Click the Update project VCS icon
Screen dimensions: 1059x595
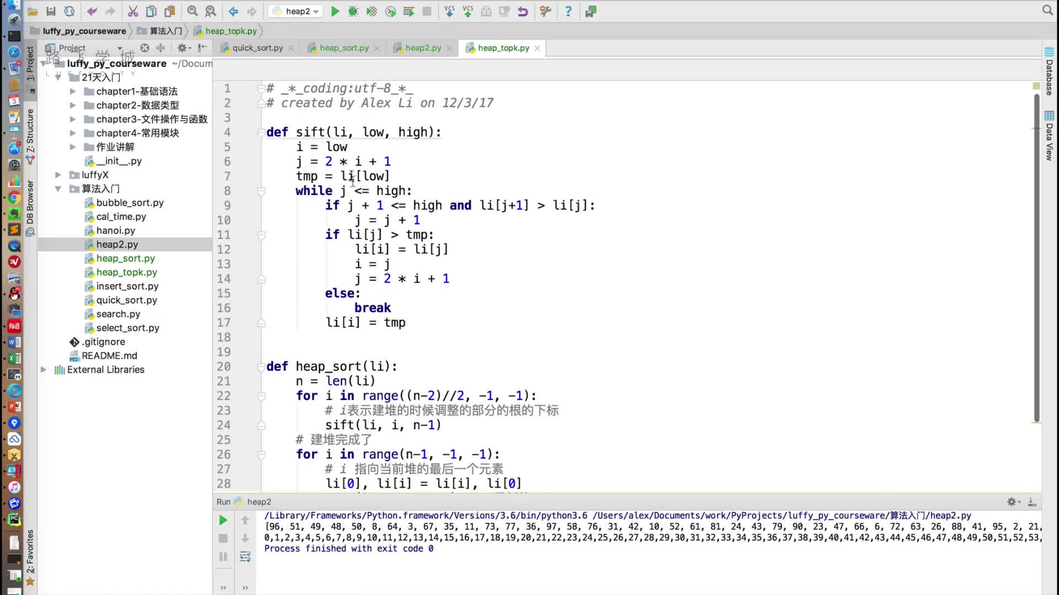(450, 11)
